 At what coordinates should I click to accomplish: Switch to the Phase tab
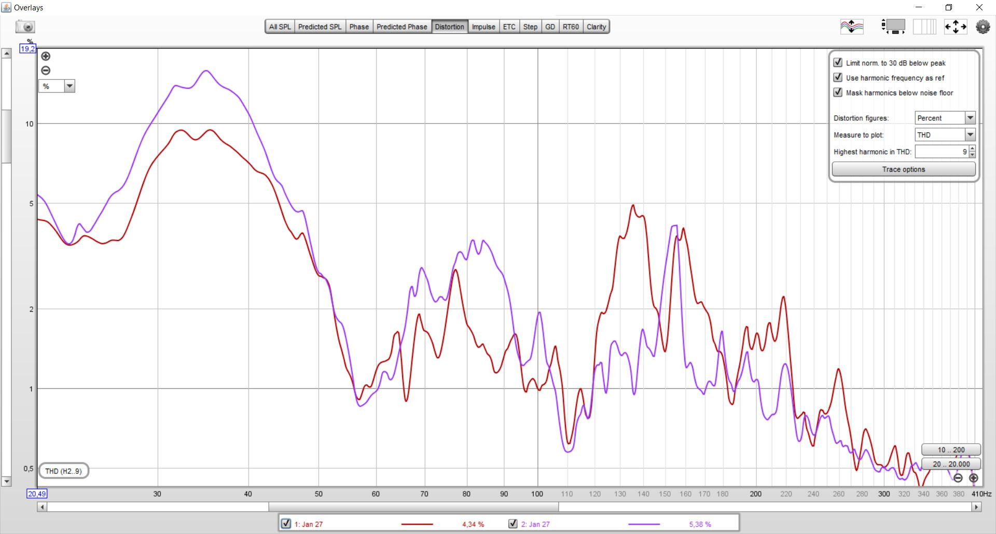pos(359,27)
